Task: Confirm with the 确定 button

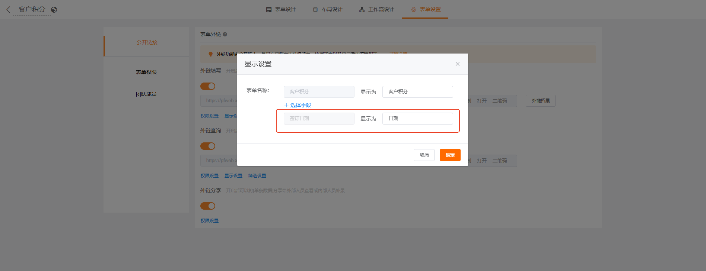Action: tap(450, 155)
